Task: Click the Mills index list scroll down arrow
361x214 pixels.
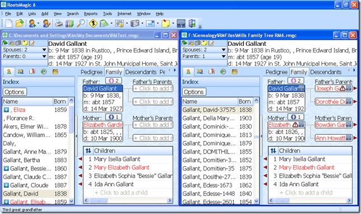Action: point(256,201)
